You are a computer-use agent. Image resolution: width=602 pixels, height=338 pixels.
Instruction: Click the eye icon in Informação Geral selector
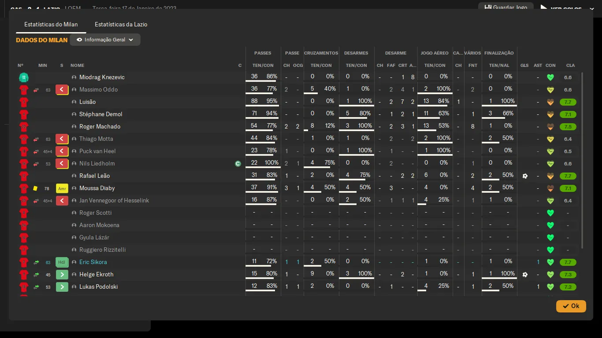coord(79,40)
